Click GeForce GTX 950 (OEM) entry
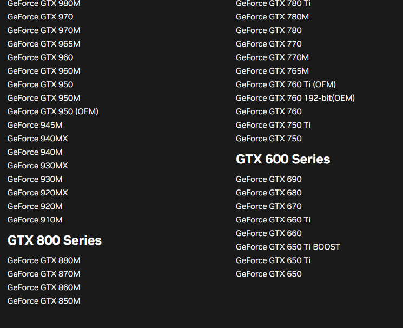This screenshot has height=328, width=403. tap(52, 111)
